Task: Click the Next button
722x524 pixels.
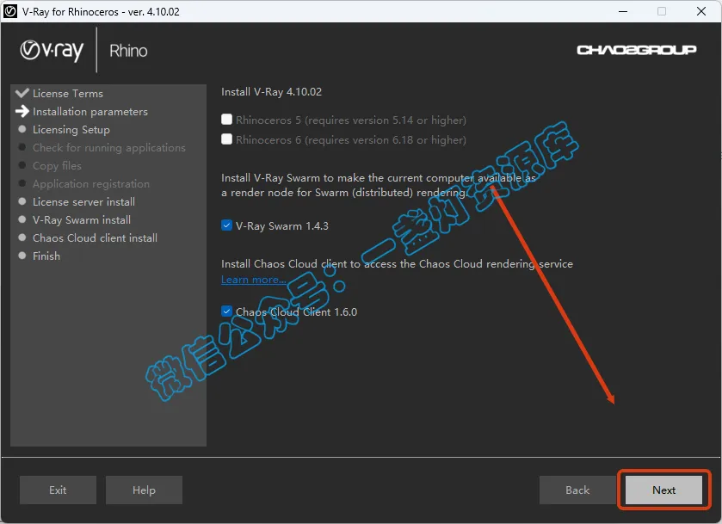Action: tap(663, 490)
